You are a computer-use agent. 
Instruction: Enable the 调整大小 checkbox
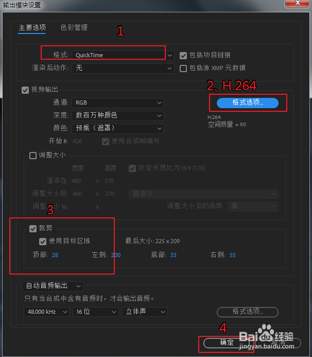[x=33, y=156]
